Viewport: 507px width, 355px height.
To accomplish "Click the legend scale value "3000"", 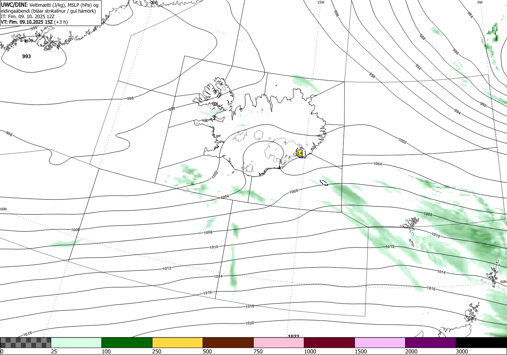I will tap(462, 351).
